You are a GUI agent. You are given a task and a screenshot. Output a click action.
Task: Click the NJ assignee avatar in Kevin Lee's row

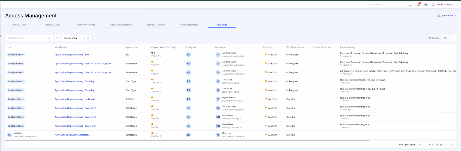pyautogui.click(x=188, y=135)
